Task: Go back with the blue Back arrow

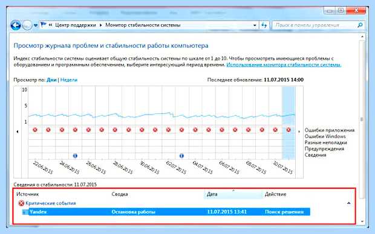Action: 16,25
